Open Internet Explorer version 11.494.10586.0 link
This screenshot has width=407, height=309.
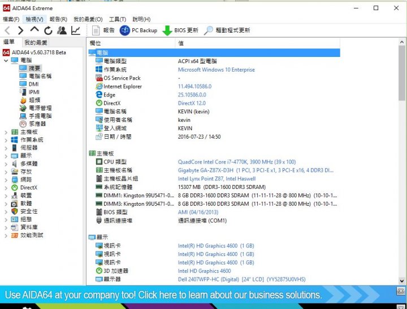[194, 86]
